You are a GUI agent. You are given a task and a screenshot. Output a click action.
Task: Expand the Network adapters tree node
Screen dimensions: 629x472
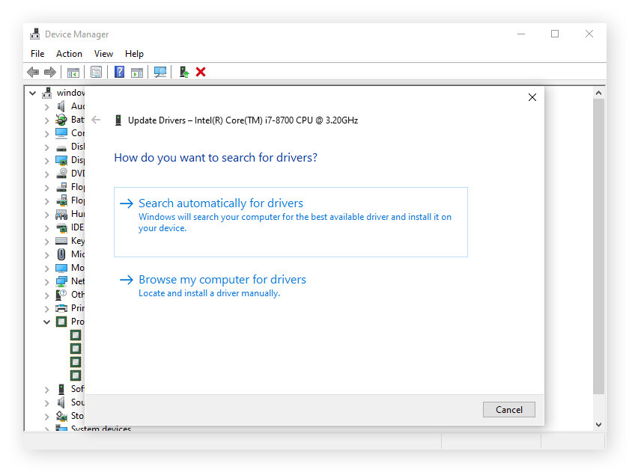point(47,281)
